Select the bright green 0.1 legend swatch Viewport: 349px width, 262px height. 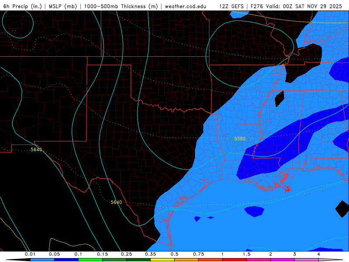coord(90,260)
